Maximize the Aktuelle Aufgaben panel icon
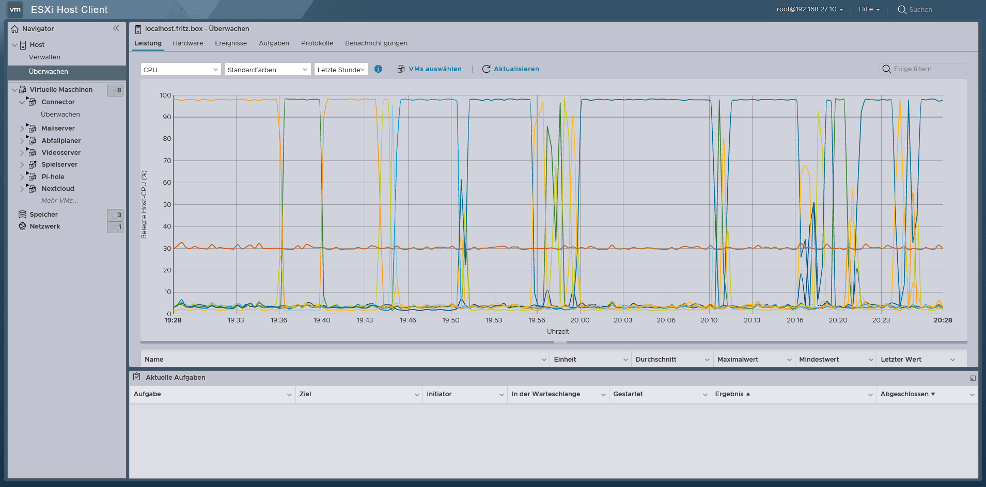The width and height of the screenshot is (986, 487). [x=973, y=378]
